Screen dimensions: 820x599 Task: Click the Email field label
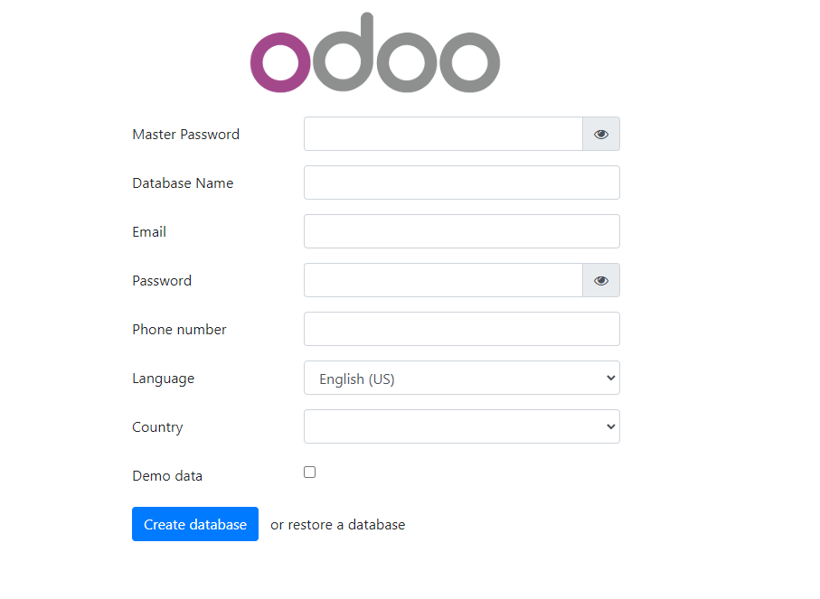click(x=149, y=231)
